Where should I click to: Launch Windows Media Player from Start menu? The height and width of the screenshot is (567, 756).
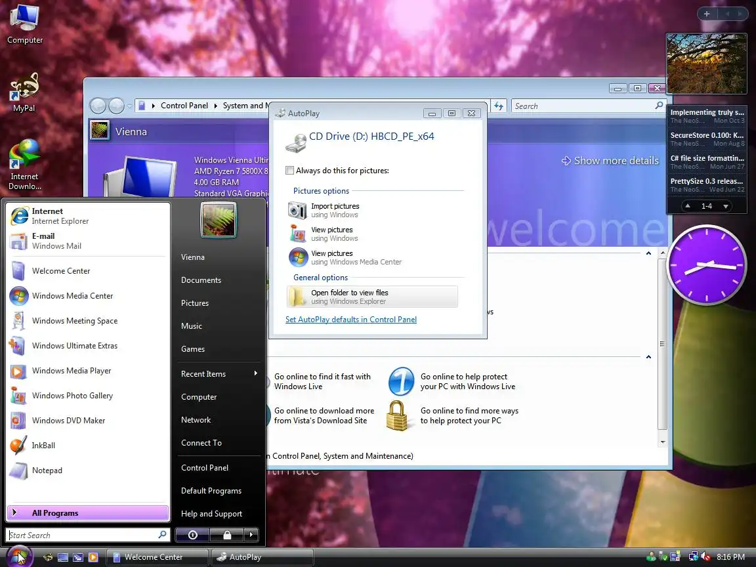[88, 371]
